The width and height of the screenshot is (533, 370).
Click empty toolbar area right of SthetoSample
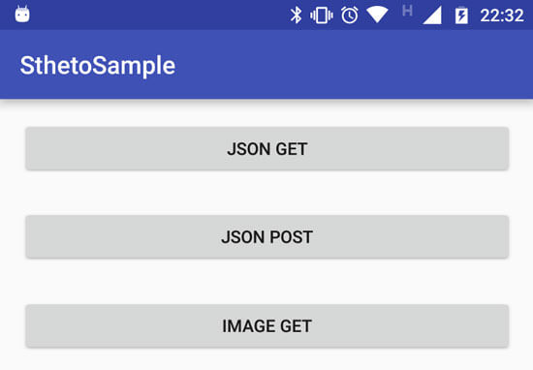coord(354,65)
